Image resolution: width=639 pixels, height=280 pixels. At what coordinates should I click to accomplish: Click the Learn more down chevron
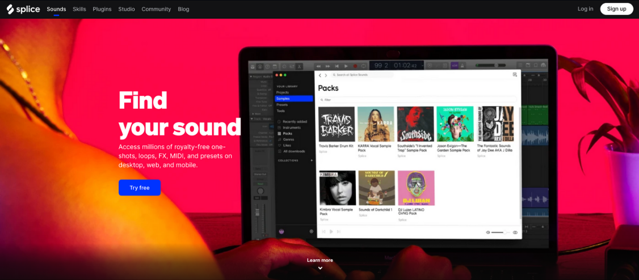tap(320, 268)
